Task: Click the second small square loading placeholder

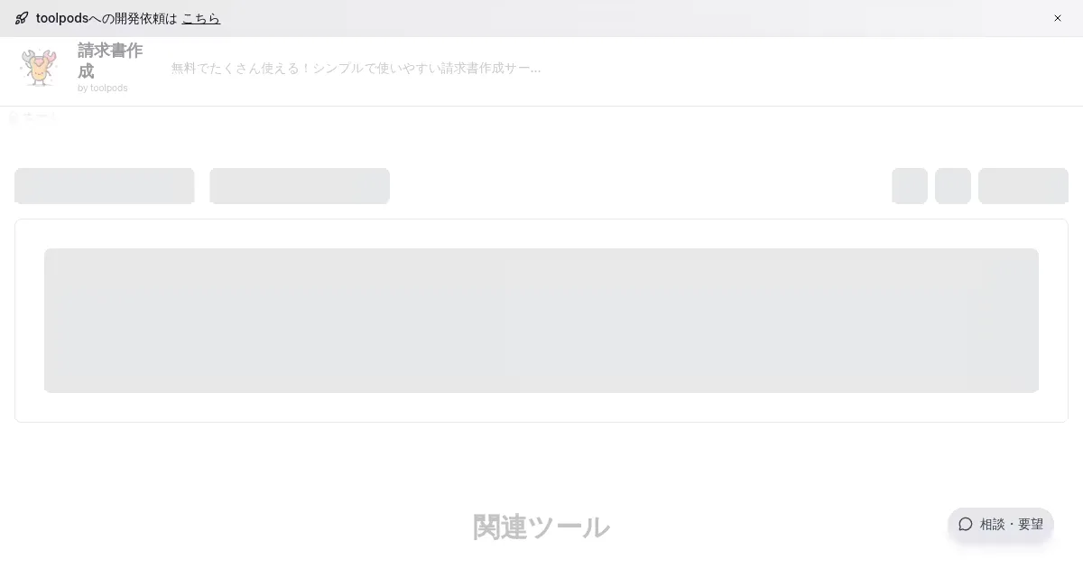Action: [x=953, y=186]
